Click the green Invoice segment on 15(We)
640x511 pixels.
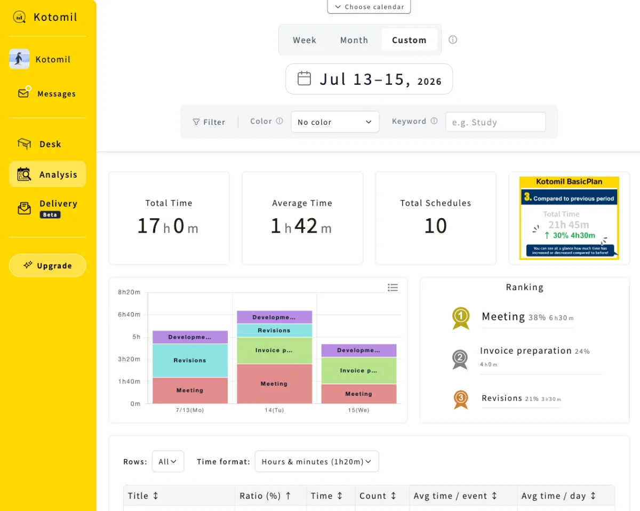pos(359,371)
